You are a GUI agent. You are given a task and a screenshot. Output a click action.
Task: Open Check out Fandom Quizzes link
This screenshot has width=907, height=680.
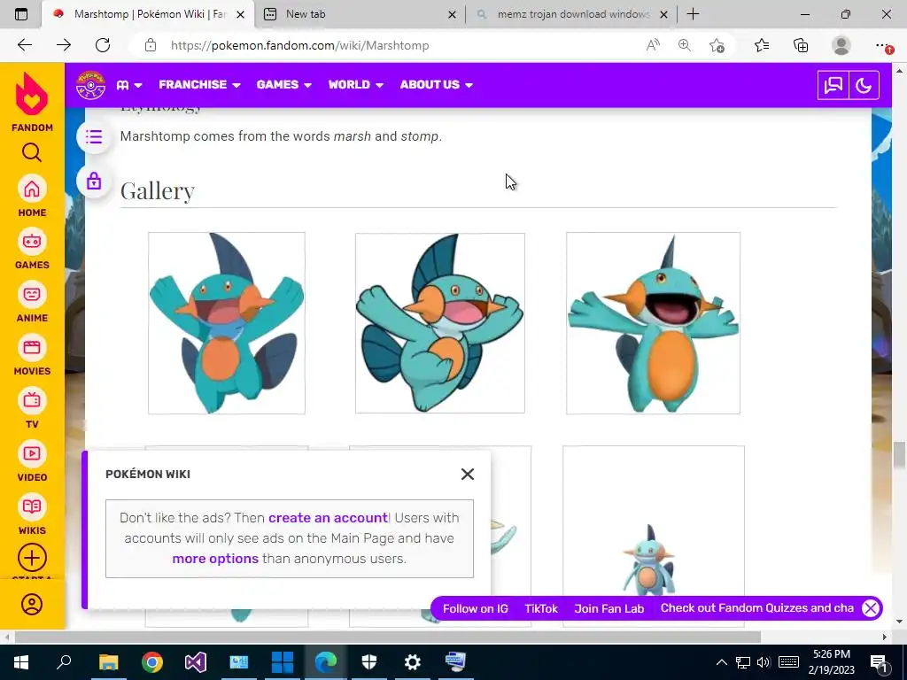click(756, 608)
